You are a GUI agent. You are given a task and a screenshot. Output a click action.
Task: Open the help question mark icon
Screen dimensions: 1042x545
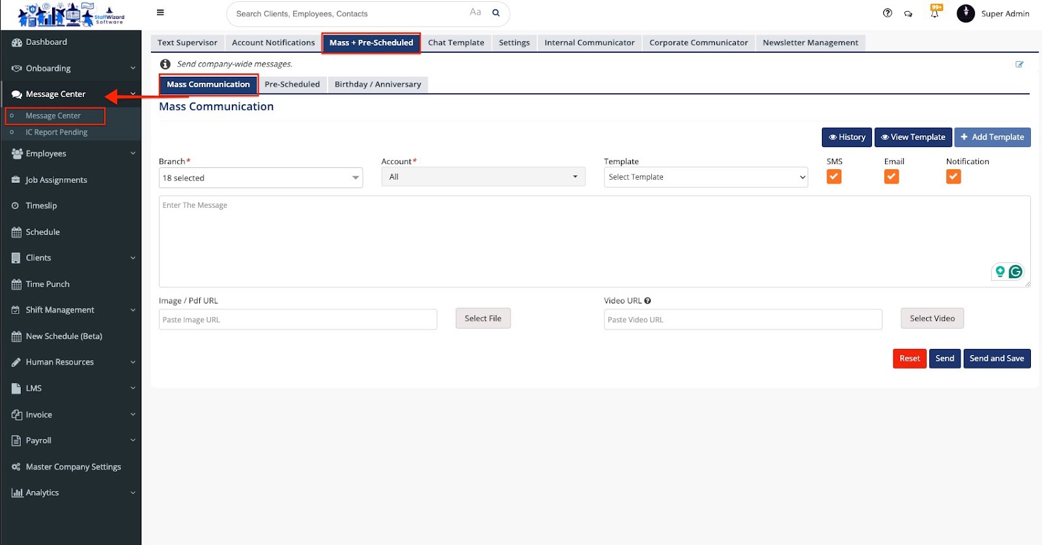tap(887, 13)
